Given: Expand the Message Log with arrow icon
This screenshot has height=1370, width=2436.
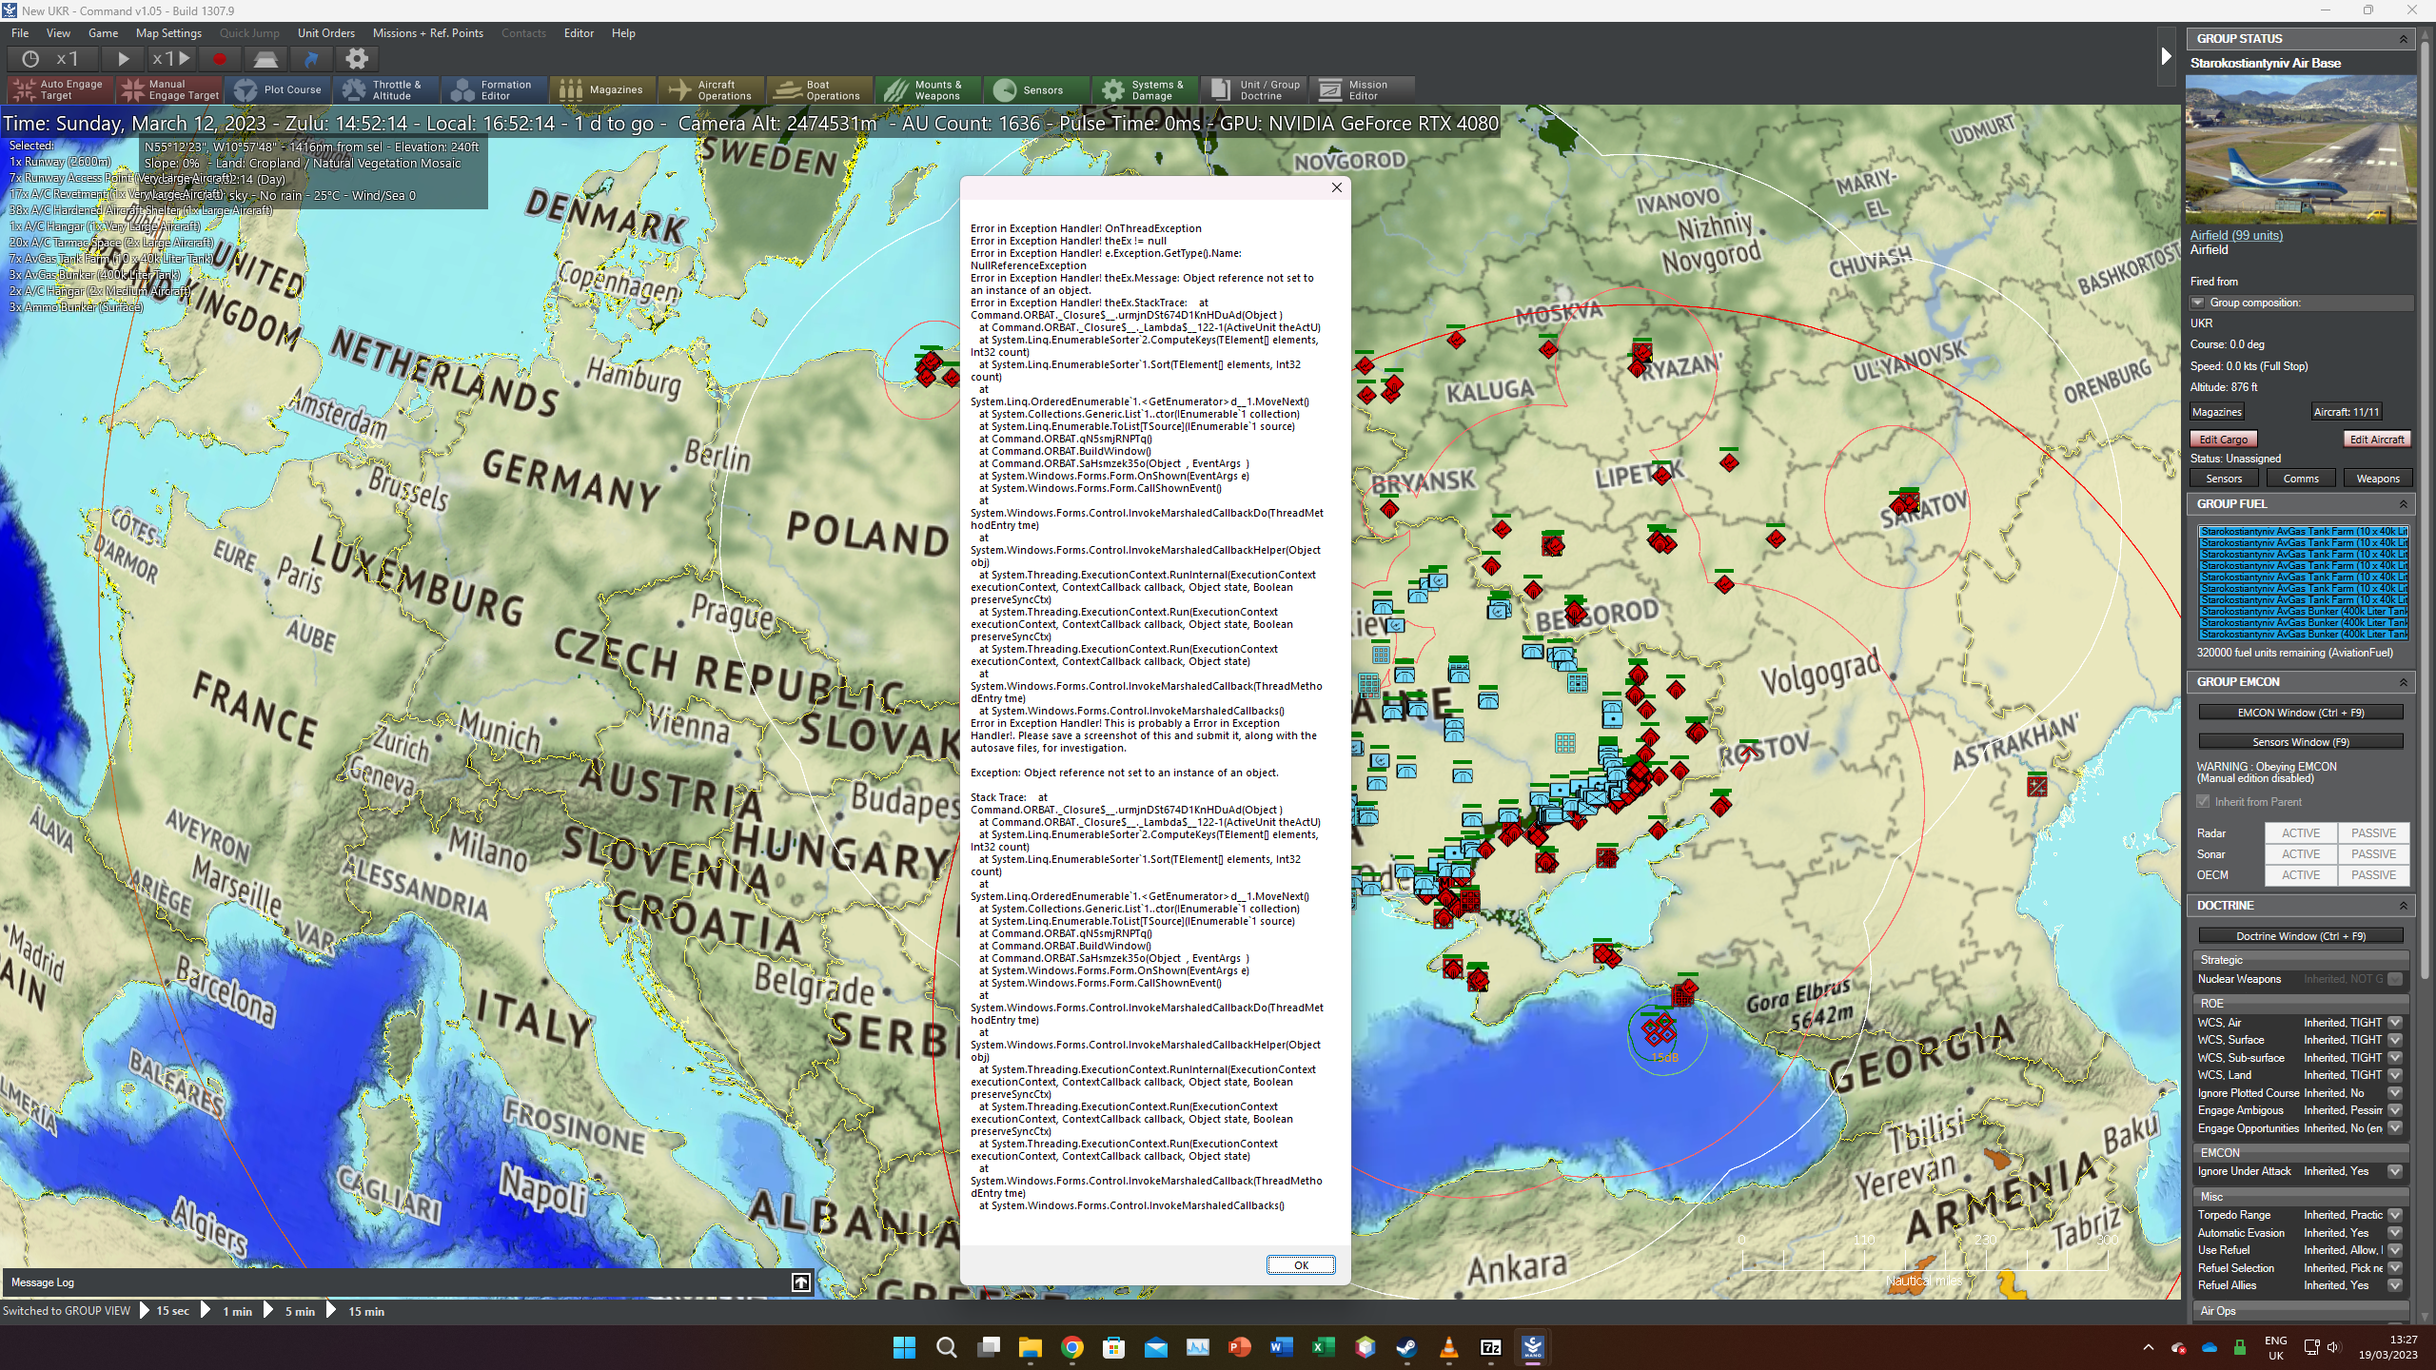Looking at the screenshot, I should [x=801, y=1282].
